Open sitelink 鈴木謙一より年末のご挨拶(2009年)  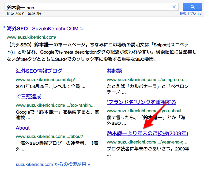click(148, 133)
